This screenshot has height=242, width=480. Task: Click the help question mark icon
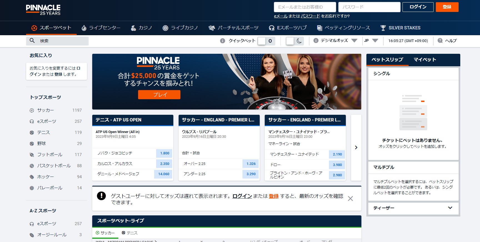coord(440,40)
